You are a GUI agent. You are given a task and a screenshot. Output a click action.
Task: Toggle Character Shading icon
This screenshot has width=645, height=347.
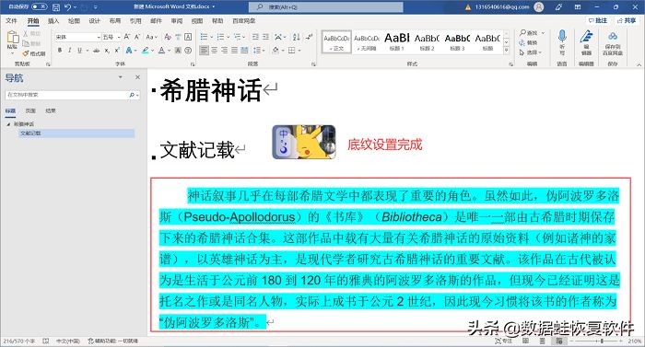click(x=178, y=50)
